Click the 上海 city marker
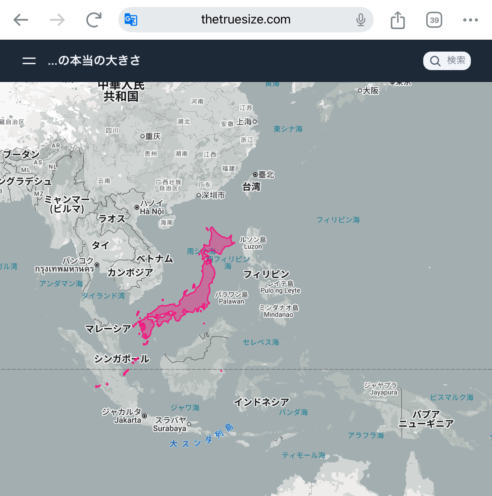 click(255, 122)
